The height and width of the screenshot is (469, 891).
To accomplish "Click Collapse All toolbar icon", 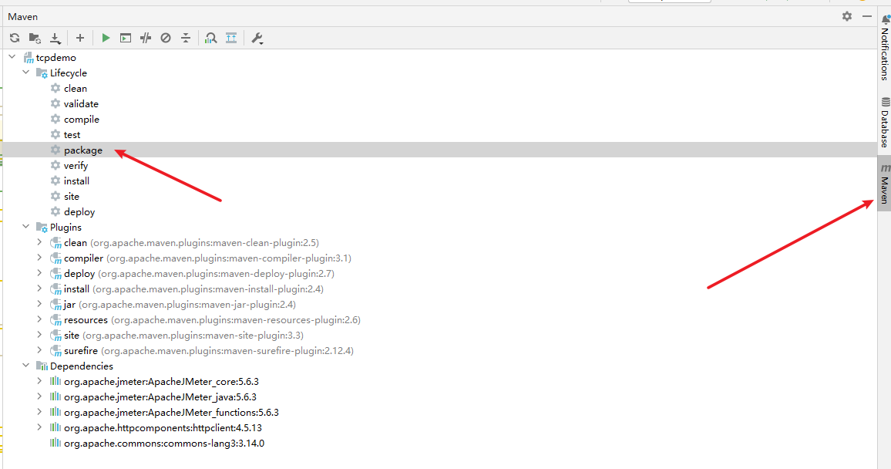I will (231, 38).
